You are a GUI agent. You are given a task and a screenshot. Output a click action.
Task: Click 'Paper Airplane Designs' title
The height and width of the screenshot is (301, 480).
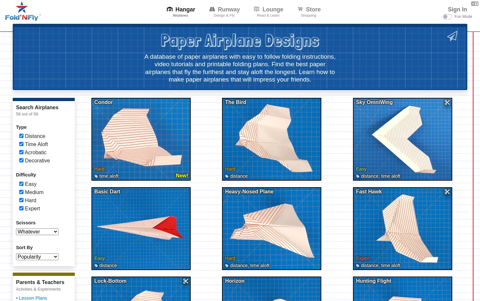[240, 41]
